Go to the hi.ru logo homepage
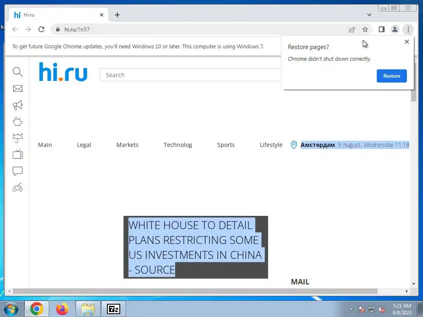 pyautogui.click(x=63, y=72)
